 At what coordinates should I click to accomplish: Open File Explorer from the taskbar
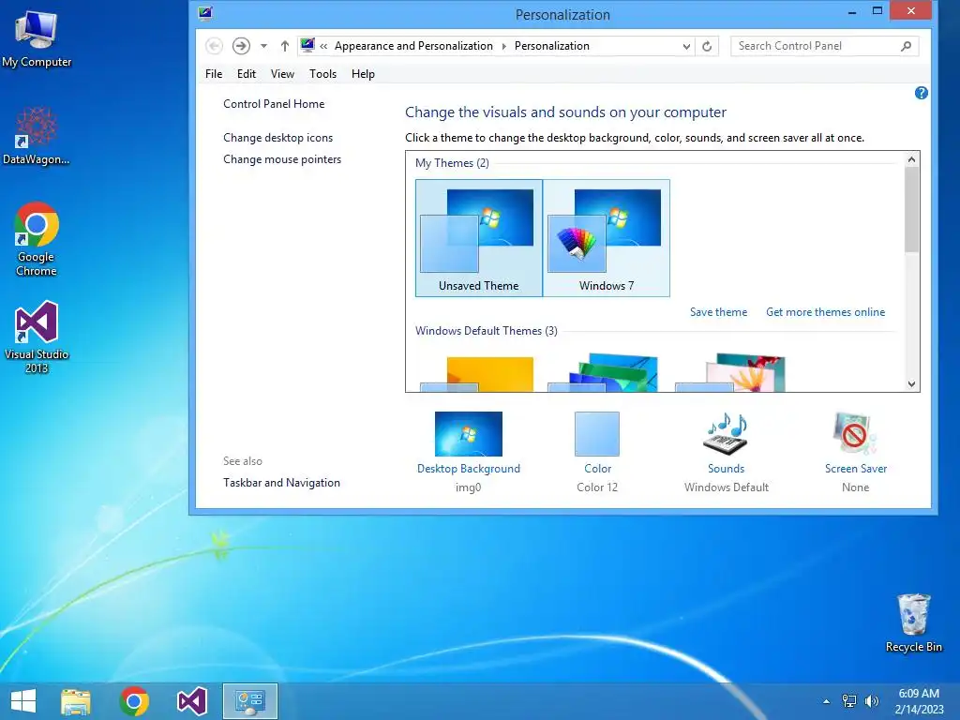click(x=76, y=701)
